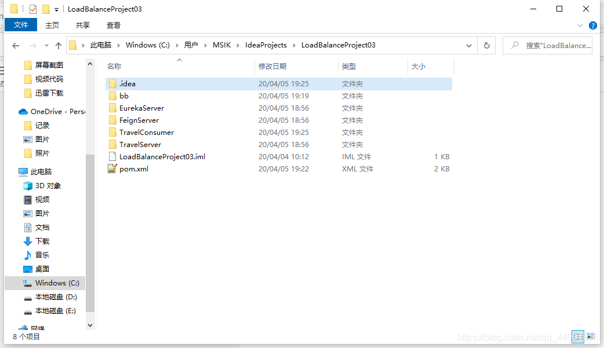Switch to the 查看 ribbon tab
Screen dimensions: 604x348
[113, 25]
